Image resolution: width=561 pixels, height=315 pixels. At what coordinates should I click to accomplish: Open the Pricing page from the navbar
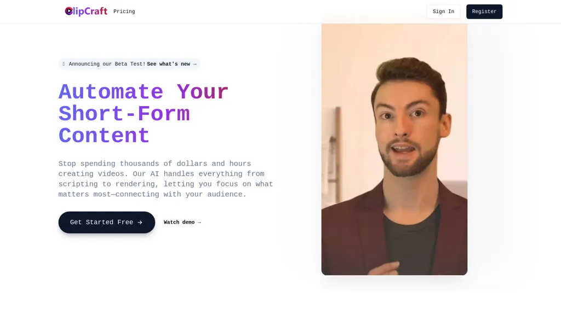click(x=124, y=11)
